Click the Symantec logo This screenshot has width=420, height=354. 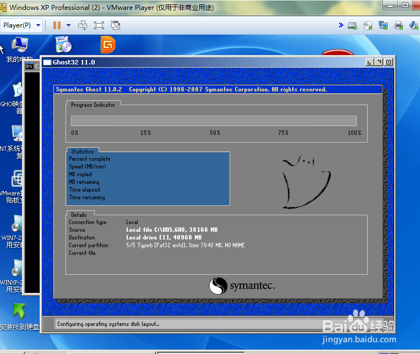tap(242, 286)
